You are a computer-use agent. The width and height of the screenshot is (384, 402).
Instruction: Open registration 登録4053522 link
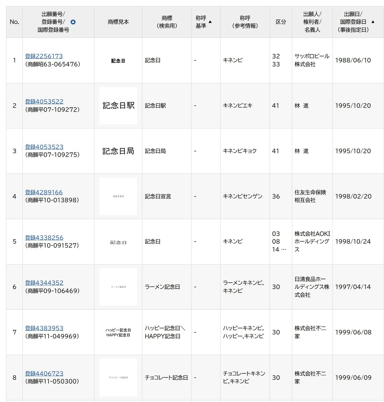[x=44, y=102]
